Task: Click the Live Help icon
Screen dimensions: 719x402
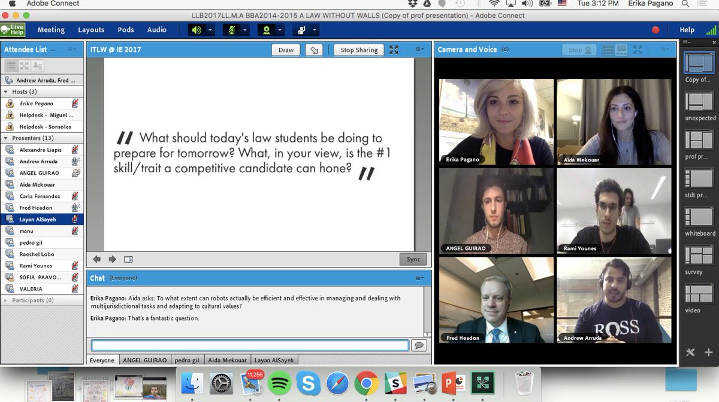Action: (13, 29)
